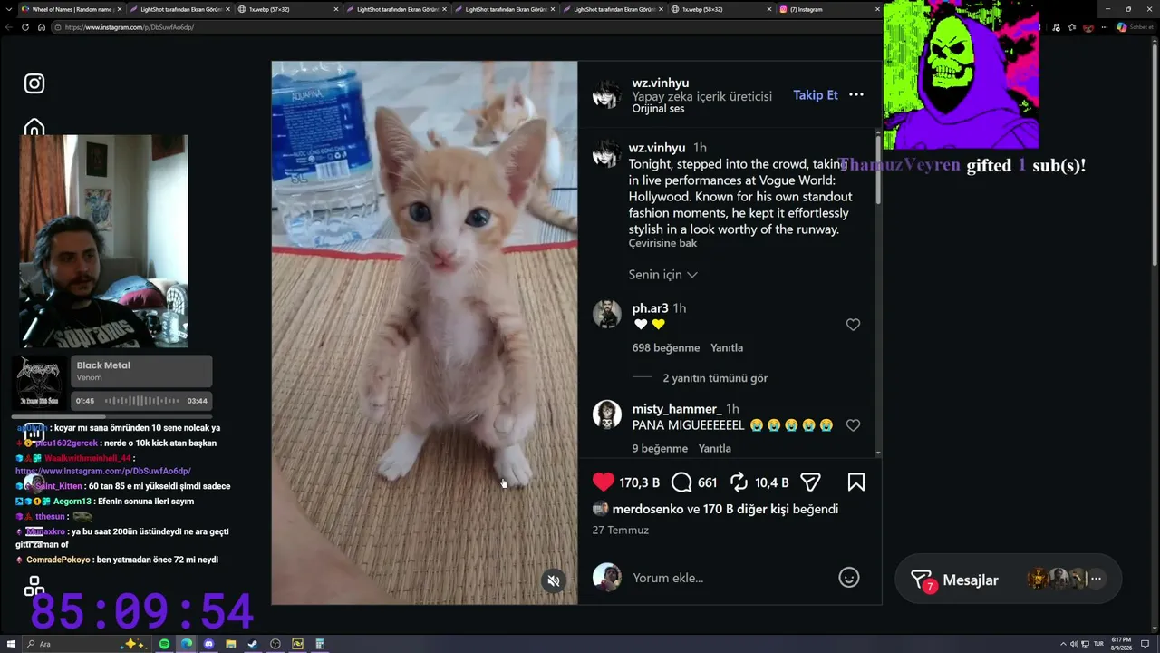Image resolution: width=1160 pixels, height=653 pixels.
Task: Open the Windows Start menu
Action: pyautogui.click(x=11, y=644)
